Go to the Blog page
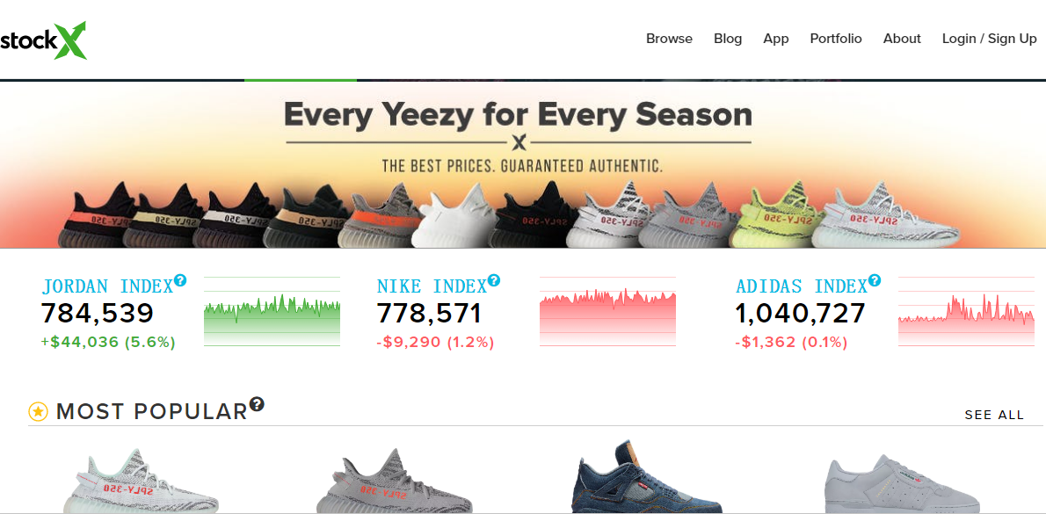 coord(728,39)
